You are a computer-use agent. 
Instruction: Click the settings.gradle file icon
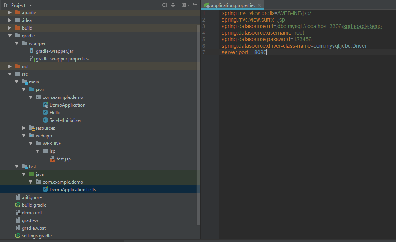pyautogui.click(x=18, y=236)
